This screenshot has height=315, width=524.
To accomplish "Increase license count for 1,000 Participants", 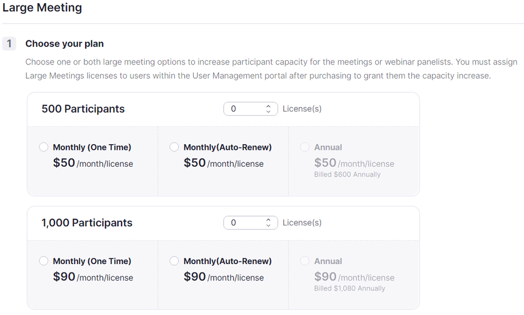I will point(269,220).
